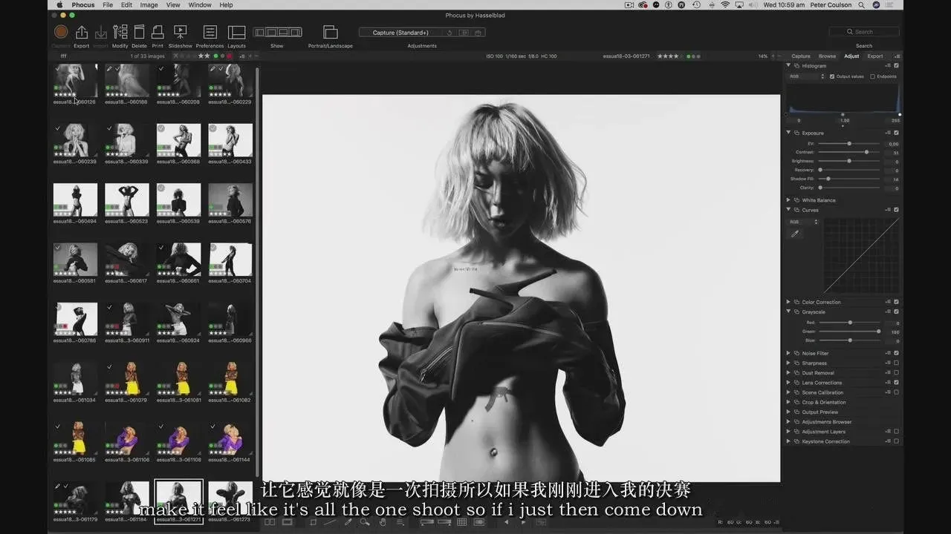This screenshot has height=534, width=951.
Task: Open the Preferences icon
Action: (x=210, y=33)
